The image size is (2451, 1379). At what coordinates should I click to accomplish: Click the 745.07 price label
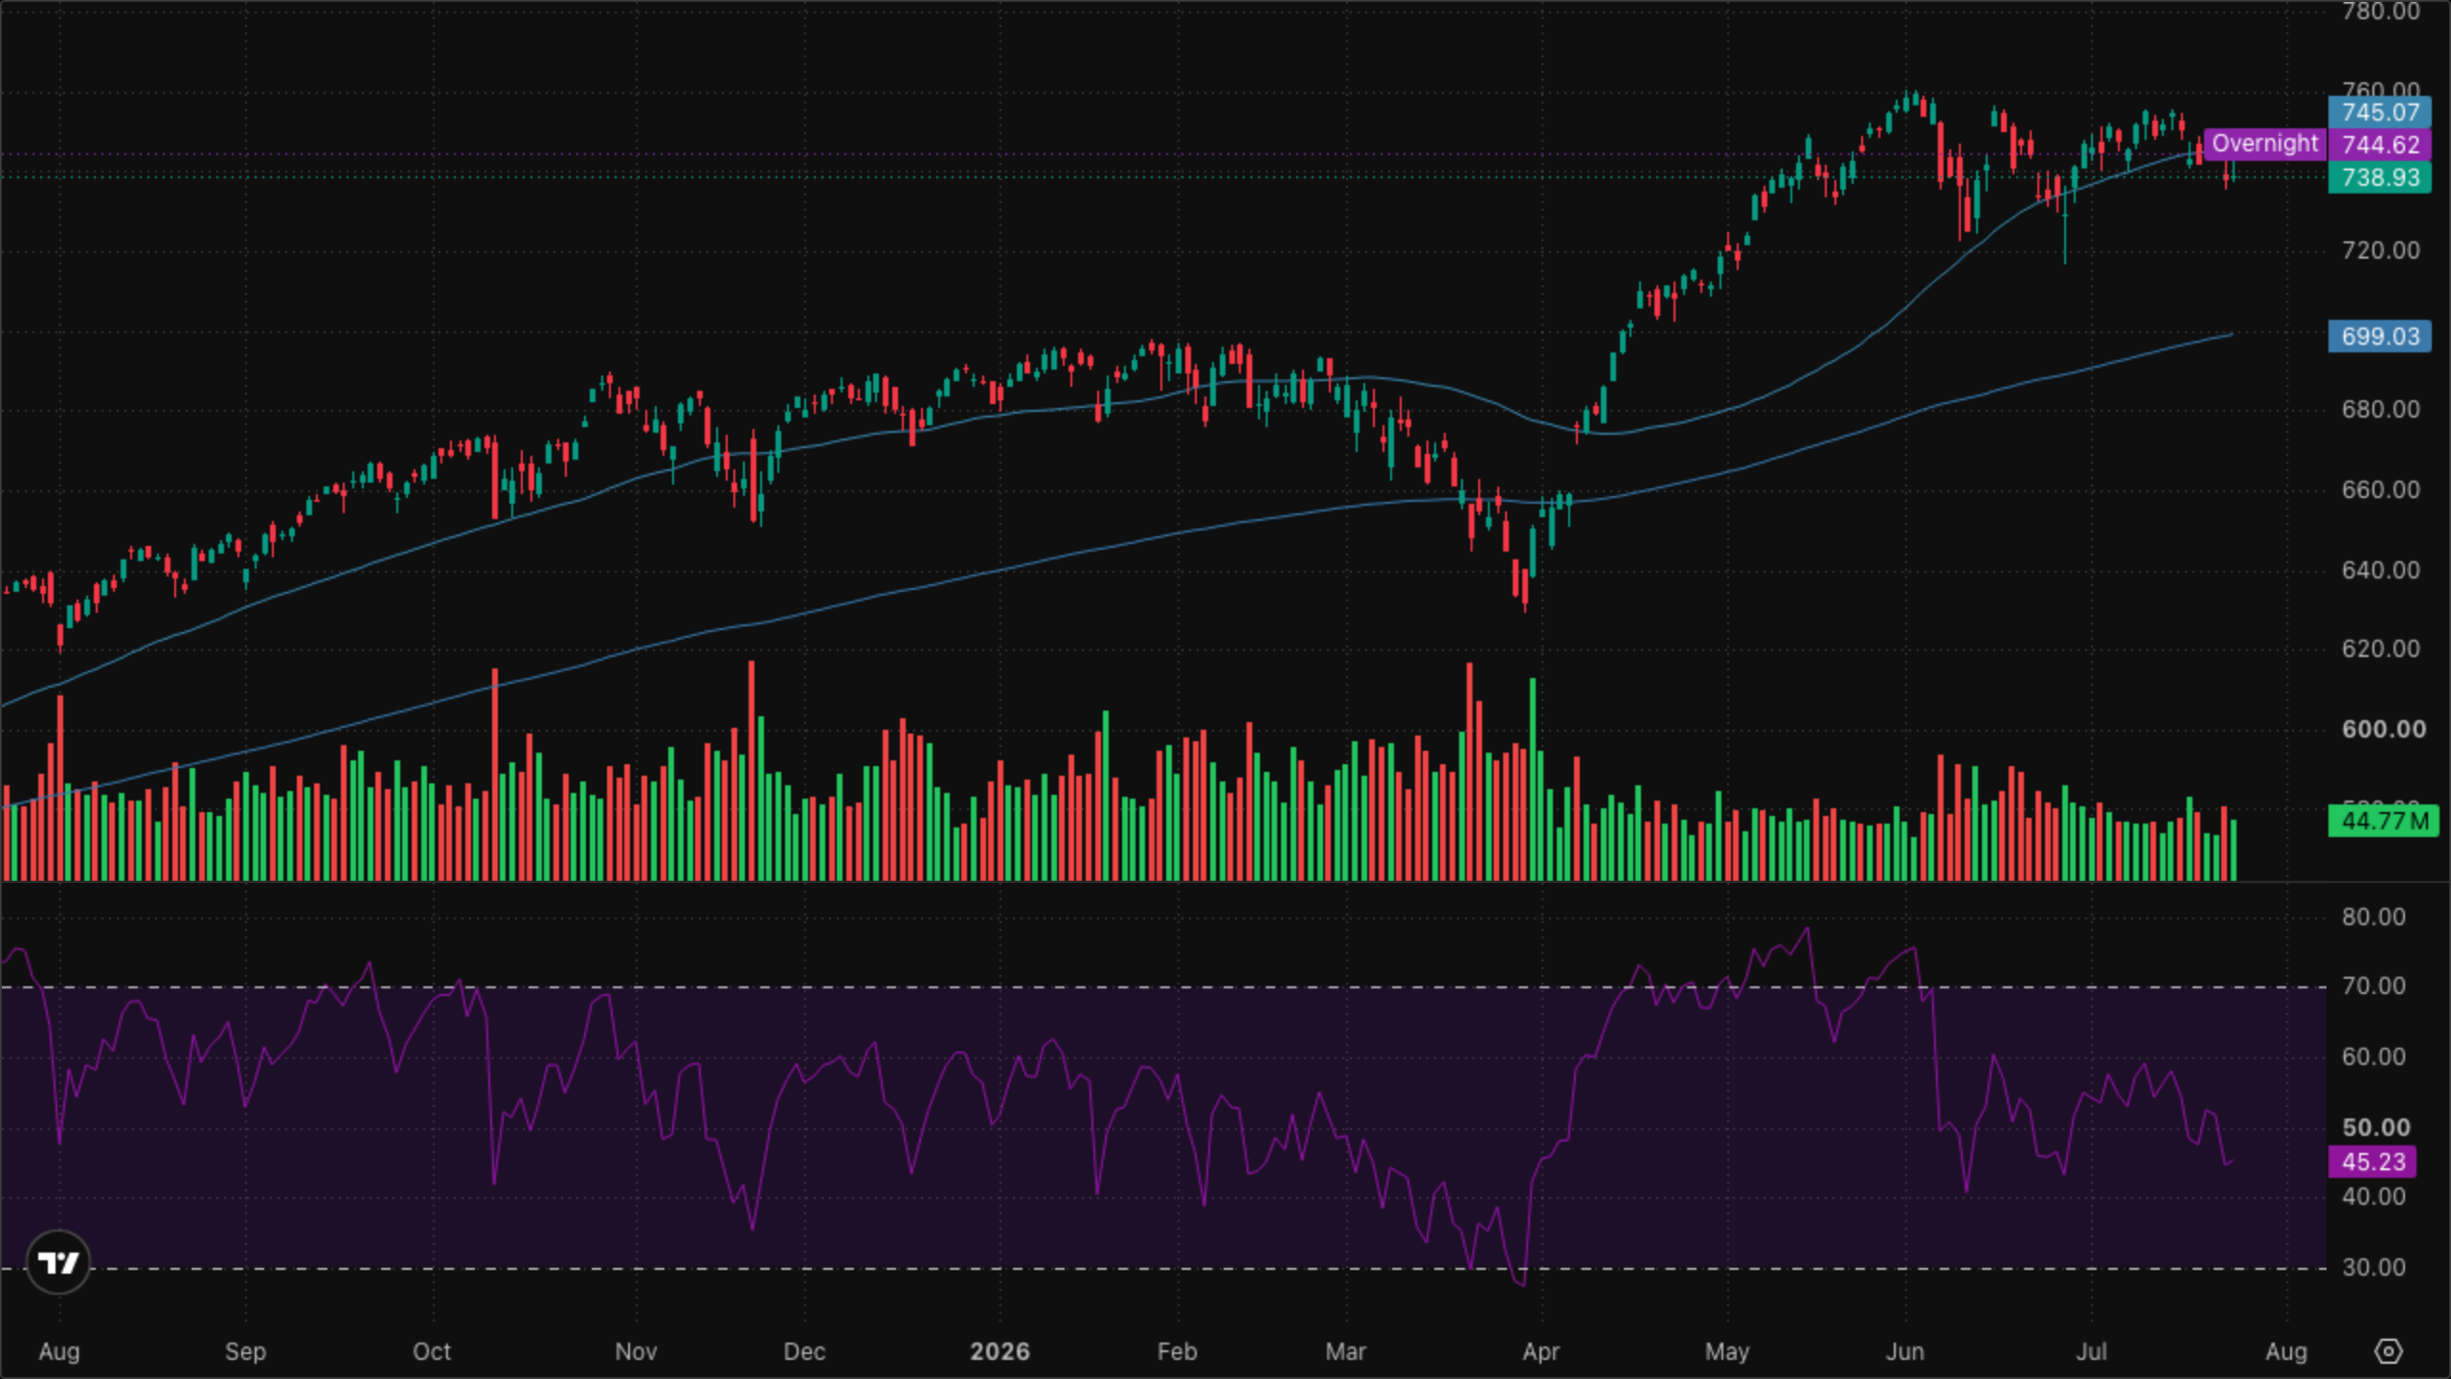click(x=2379, y=112)
